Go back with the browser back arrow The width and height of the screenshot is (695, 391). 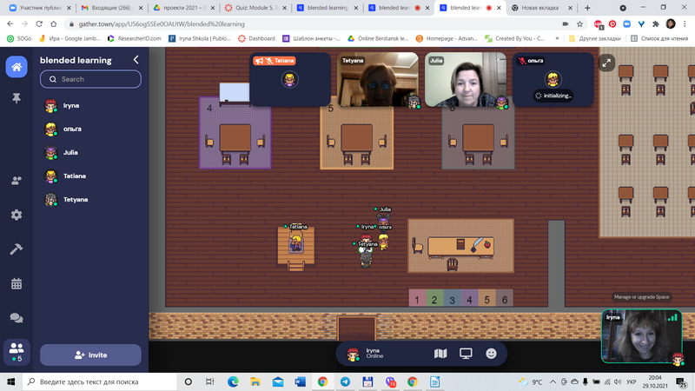[10, 24]
